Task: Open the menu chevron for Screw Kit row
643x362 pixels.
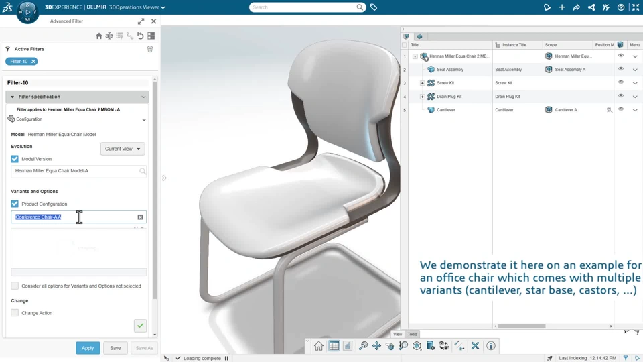Action: (x=635, y=83)
